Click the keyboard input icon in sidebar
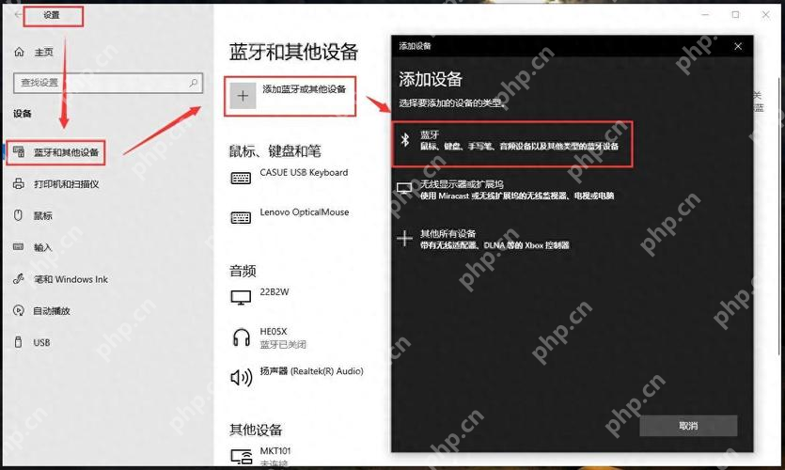785x470 pixels. click(x=19, y=247)
